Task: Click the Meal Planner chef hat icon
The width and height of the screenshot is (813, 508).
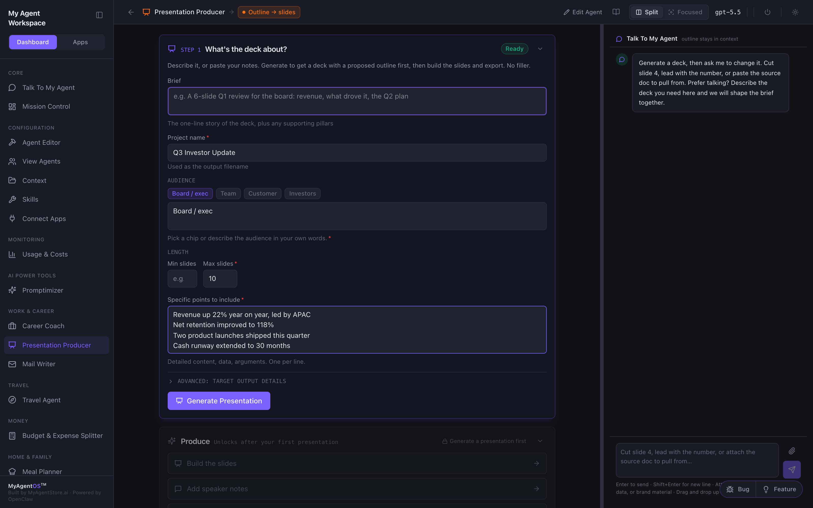Action: coord(12,471)
